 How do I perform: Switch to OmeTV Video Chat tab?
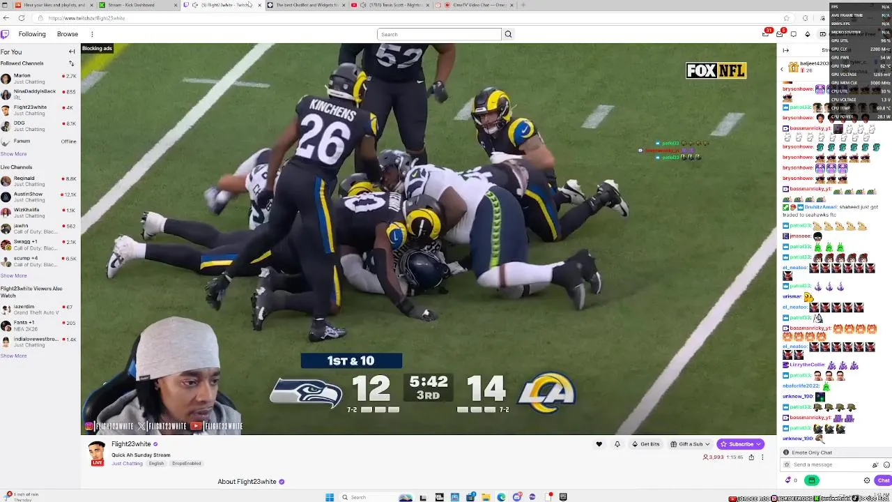[x=474, y=5]
